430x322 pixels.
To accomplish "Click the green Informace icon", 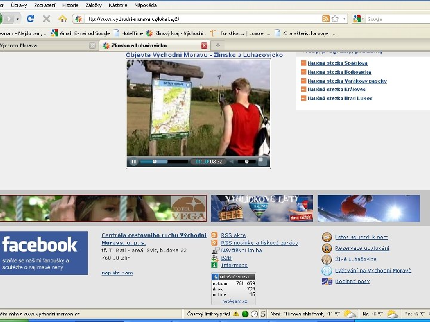I will click(214, 265).
